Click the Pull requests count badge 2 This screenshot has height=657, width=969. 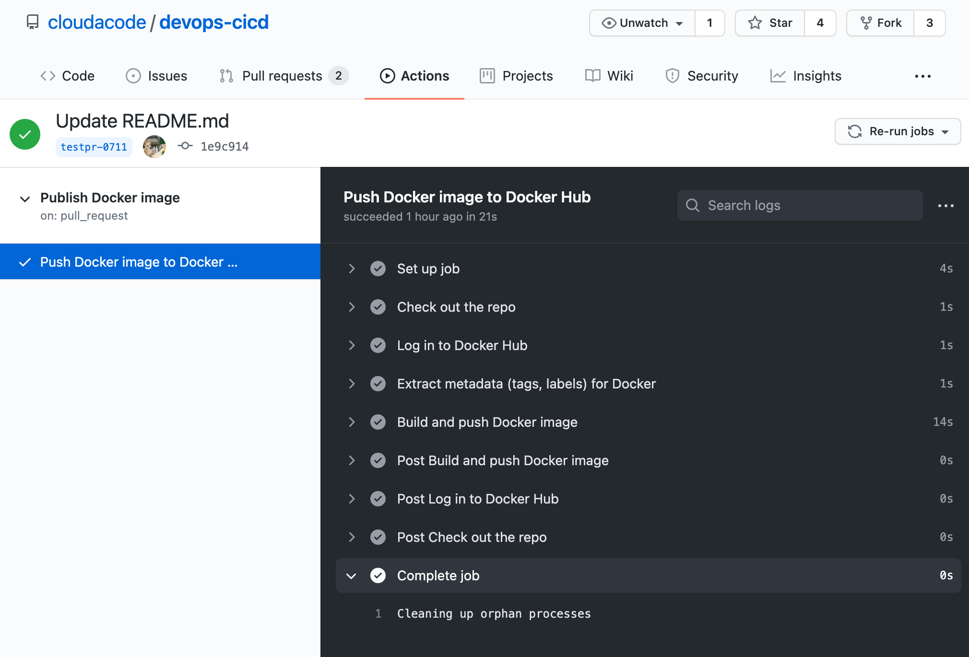click(339, 76)
